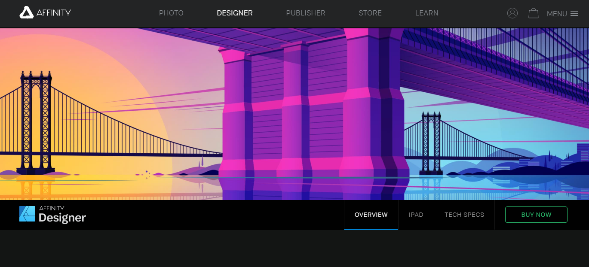Image resolution: width=589 pixels, height=267 pixels.
Task: Click the Affinity logo in header
Action: pyautogui.click(x=45, y=13)
